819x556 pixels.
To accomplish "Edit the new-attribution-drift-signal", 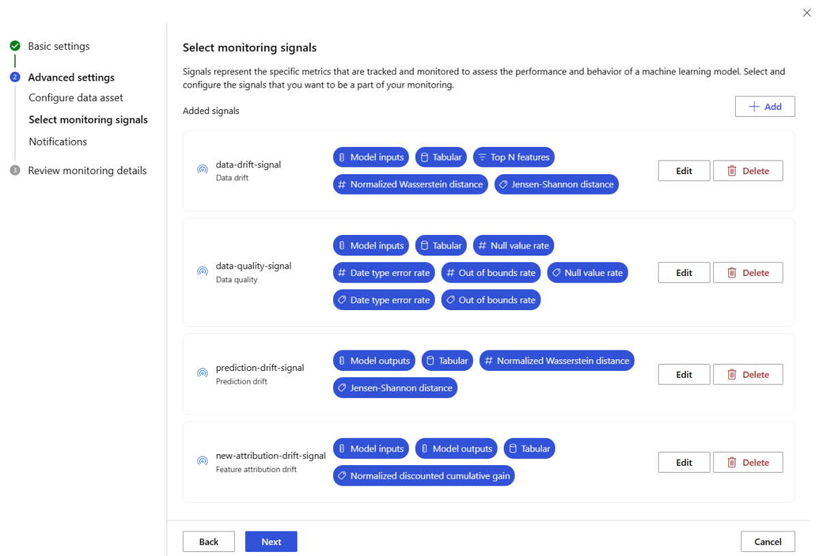I will point(684,462).
